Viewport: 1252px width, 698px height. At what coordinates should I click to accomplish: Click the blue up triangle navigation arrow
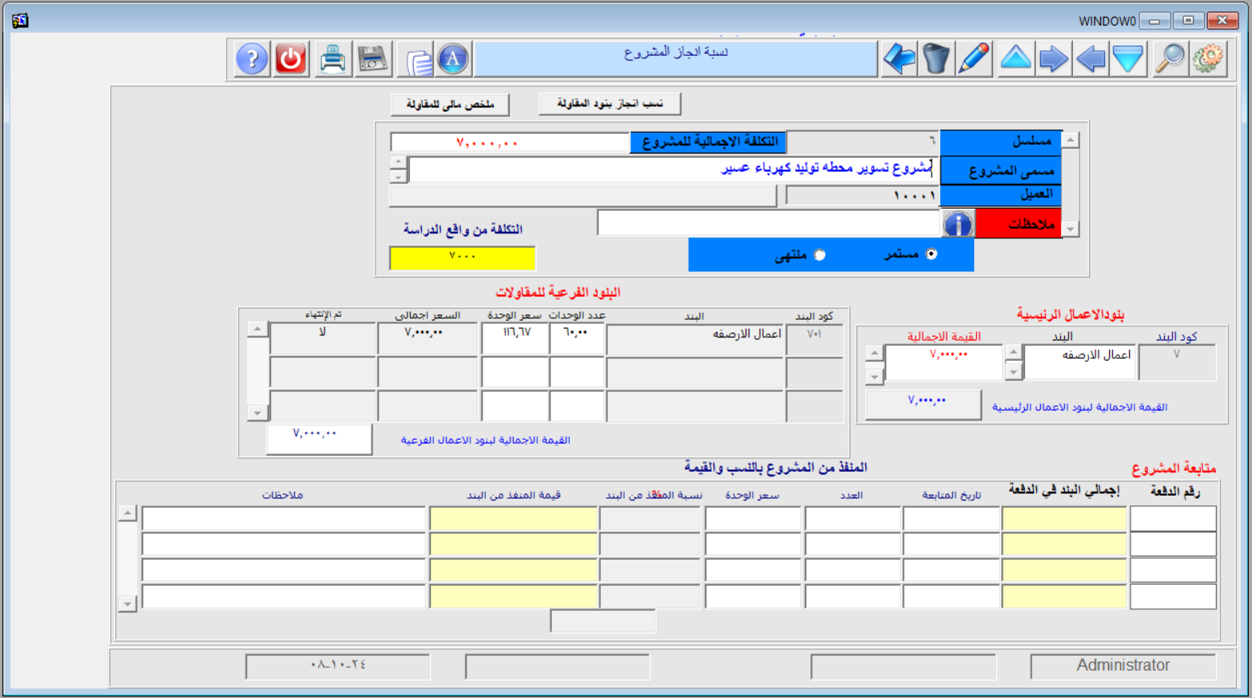pos(1016,58)
